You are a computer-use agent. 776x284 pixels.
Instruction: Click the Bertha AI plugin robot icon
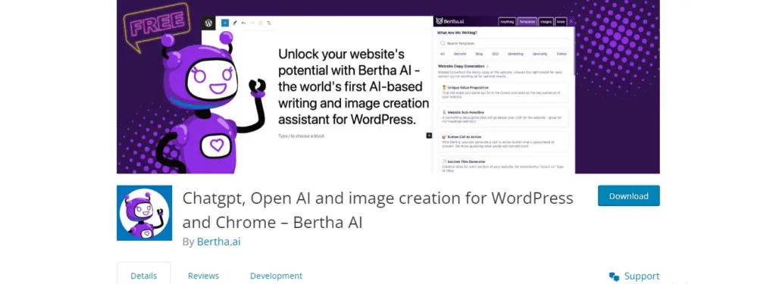tap(145, 213)
